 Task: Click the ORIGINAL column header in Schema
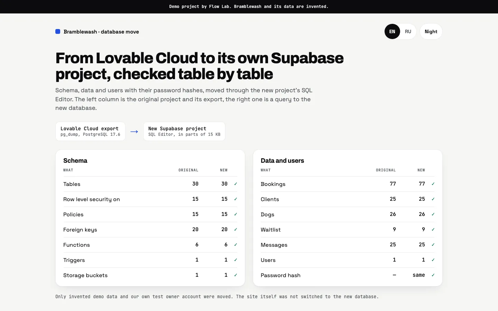[x=188, y=170]
